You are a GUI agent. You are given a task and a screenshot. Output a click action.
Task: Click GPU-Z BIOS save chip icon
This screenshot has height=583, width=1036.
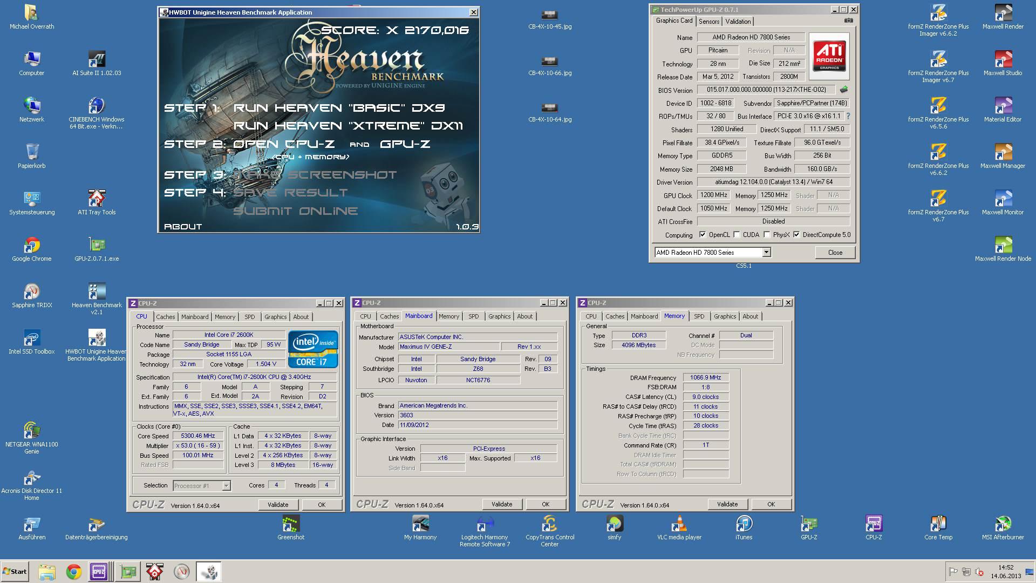pos(844,90)
